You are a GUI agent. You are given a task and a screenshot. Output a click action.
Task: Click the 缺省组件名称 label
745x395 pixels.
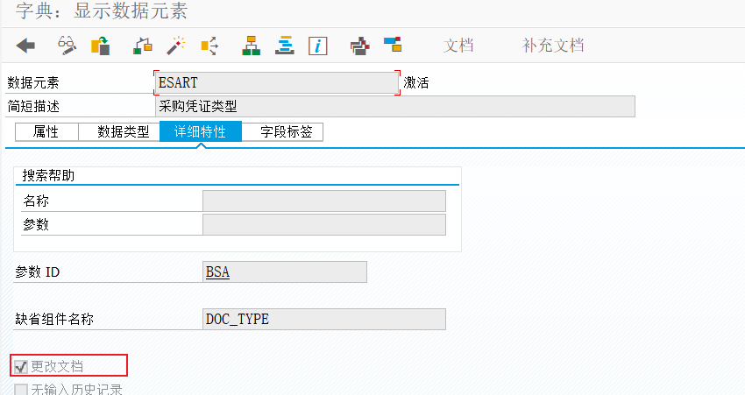[x=54, y=319]
